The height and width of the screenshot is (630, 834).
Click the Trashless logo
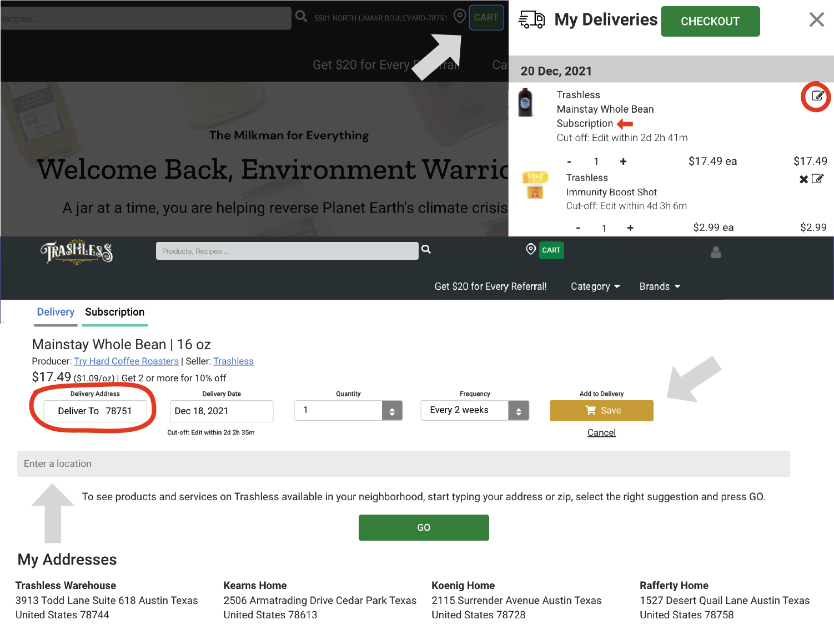(77, 253)
